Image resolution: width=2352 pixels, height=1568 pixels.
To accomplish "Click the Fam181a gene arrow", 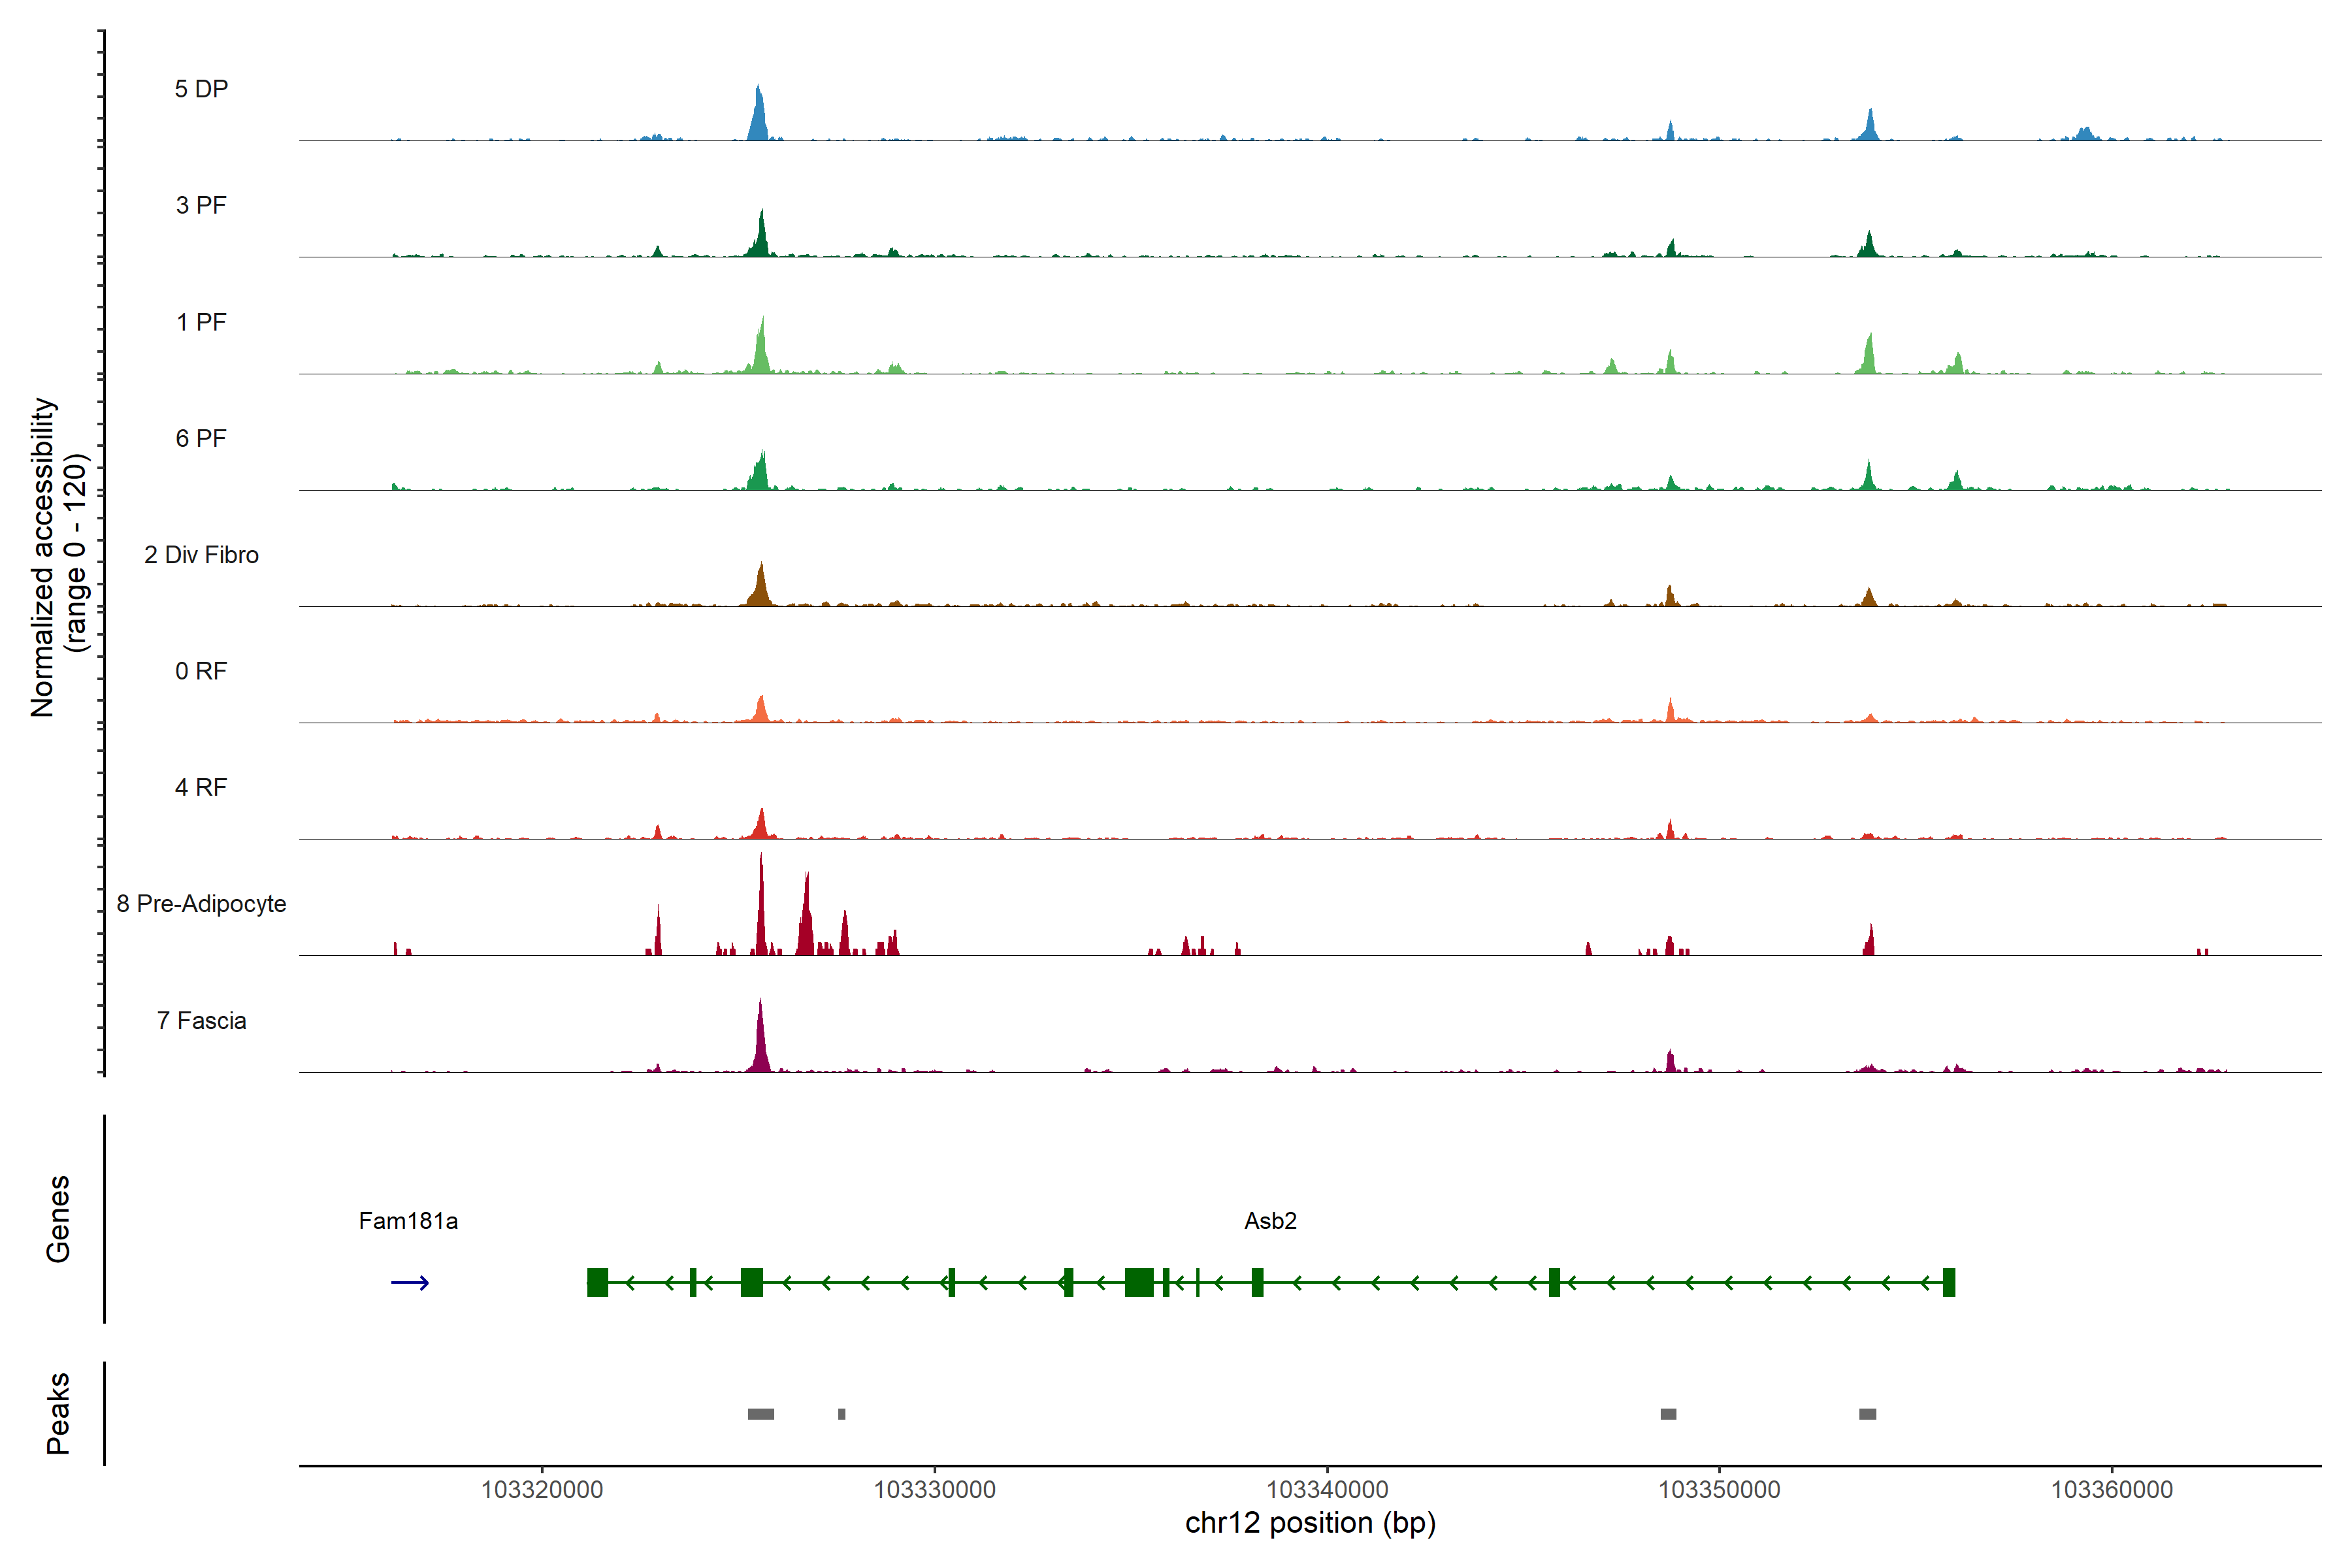I will 409,1283.
